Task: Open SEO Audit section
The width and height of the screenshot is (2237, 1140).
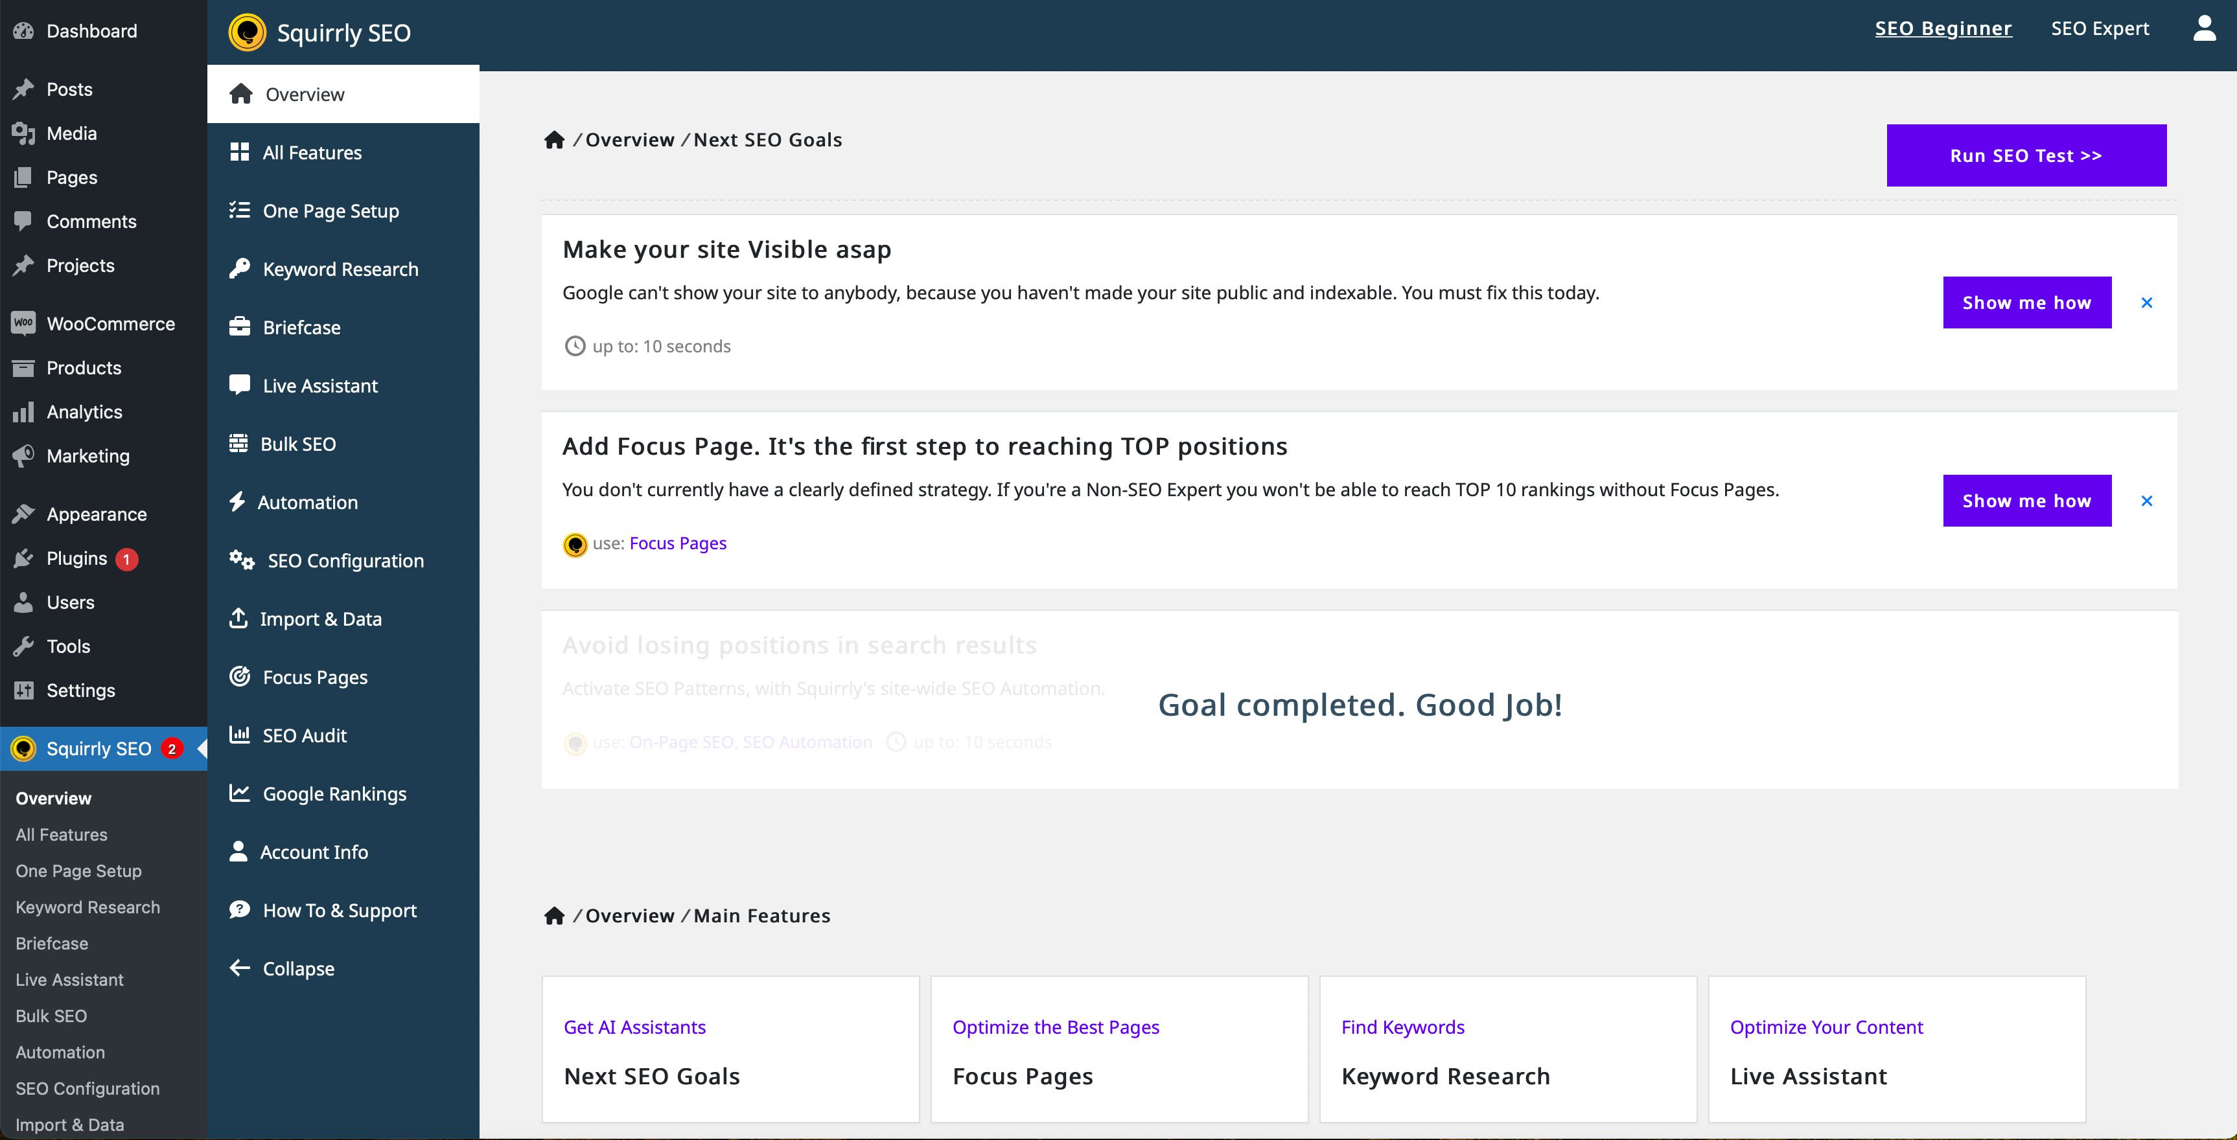Action: pos(305,735)
